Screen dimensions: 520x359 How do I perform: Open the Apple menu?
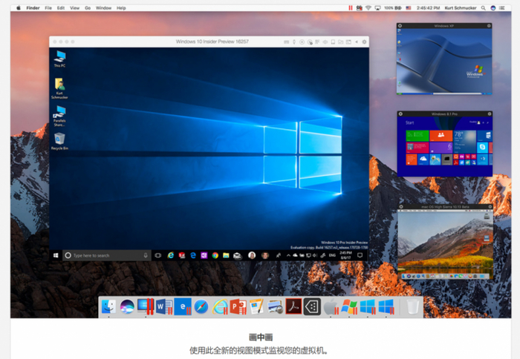(x=19, y=7)
